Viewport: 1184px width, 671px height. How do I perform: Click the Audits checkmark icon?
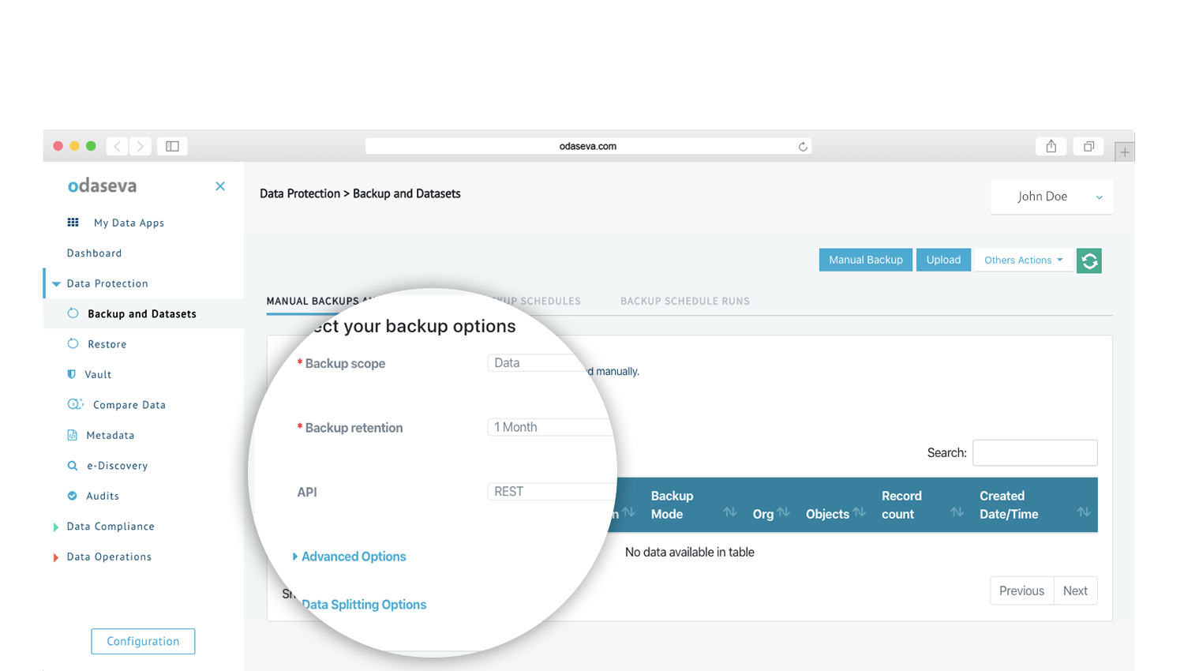pyautogui.click(x=72, y=496)
